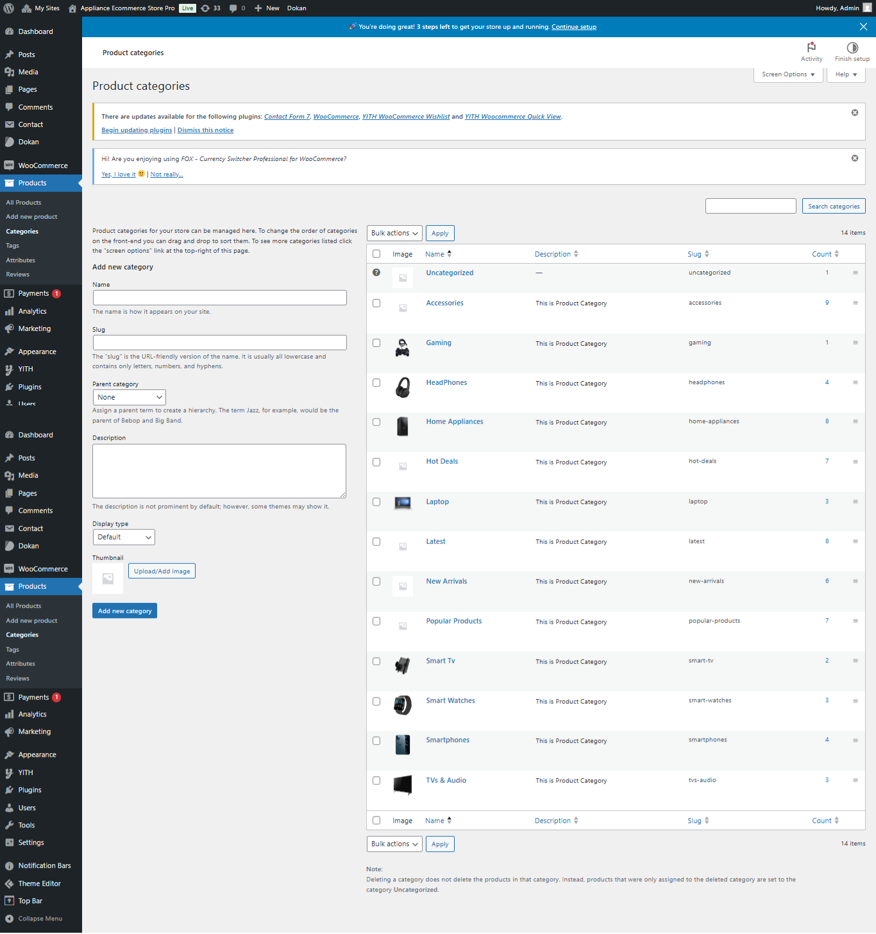Image resolution: width=876 pixels, height=934 pixels.
Task: Select the Smart Watches row checkbox
Action: 376,701
